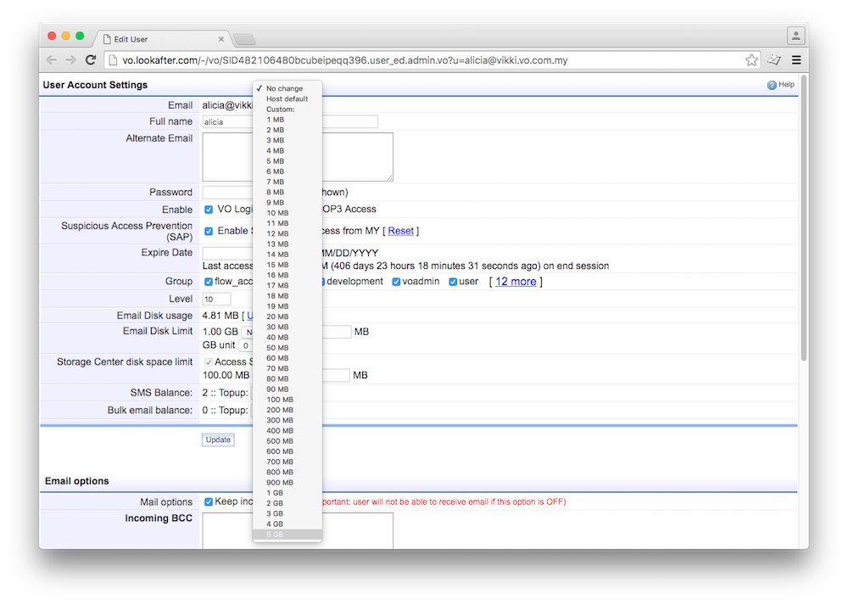Image resolution: width=848 pixels, height=605 pixels.
Task: Uncheck the voadmin group checkbox
Action: click(x=396, y=282)
